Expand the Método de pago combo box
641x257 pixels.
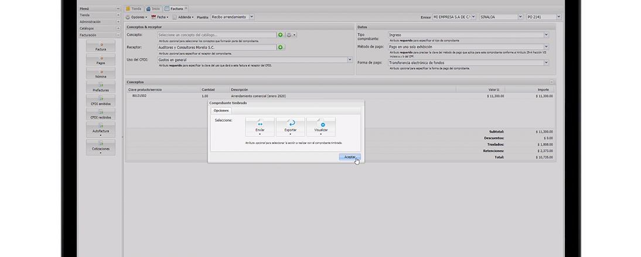pos(545,46)
